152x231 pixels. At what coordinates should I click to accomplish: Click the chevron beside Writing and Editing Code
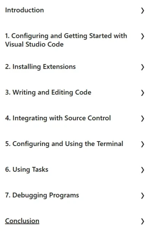click(142, 93)
